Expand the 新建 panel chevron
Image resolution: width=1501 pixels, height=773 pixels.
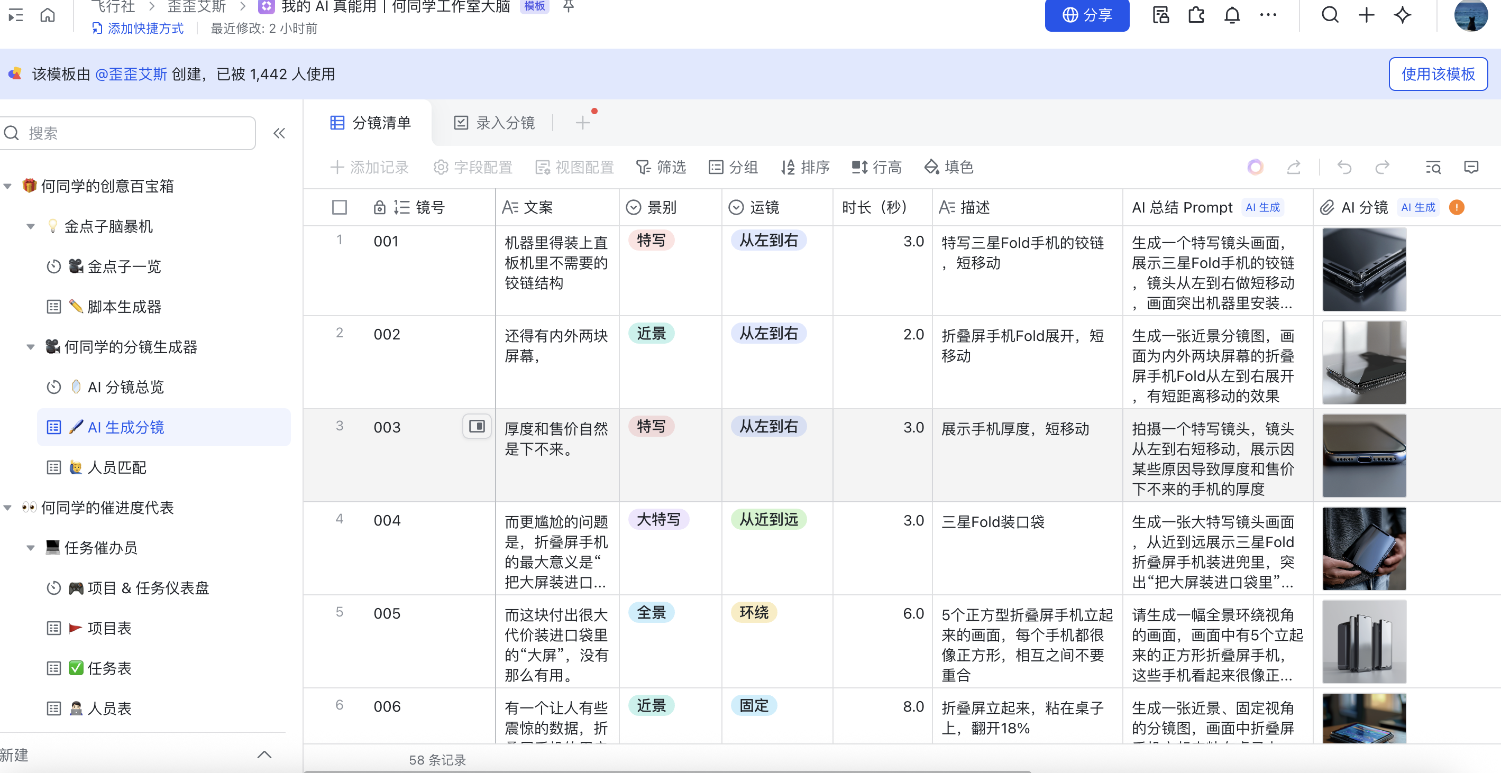click(264, 755)
